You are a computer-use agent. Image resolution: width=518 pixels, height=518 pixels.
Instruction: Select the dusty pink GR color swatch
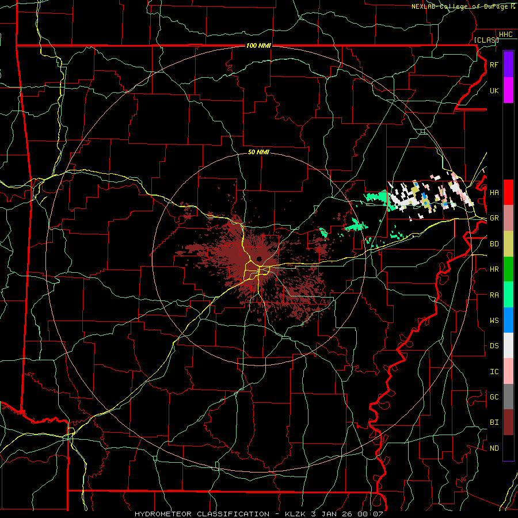tap(508, 218)
